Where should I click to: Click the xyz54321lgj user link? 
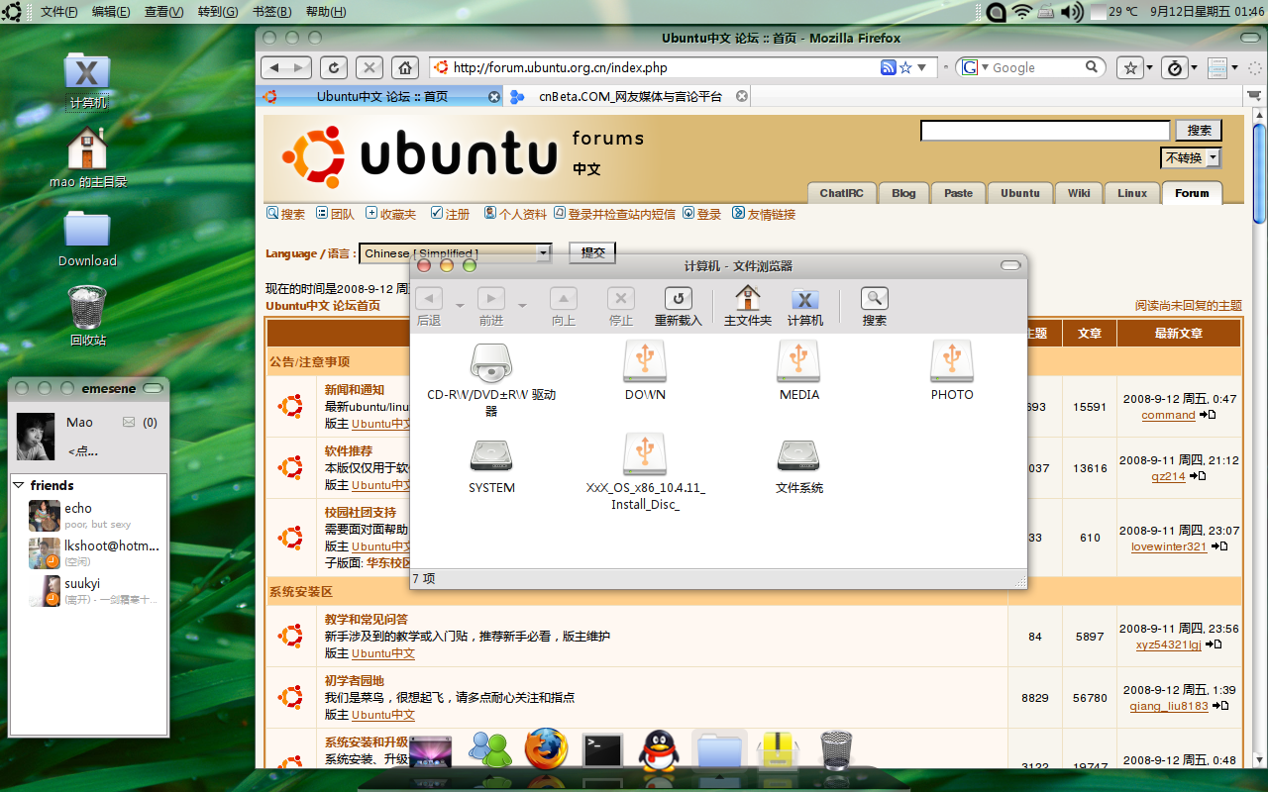pyautogui.click(x=1169, y=644)
